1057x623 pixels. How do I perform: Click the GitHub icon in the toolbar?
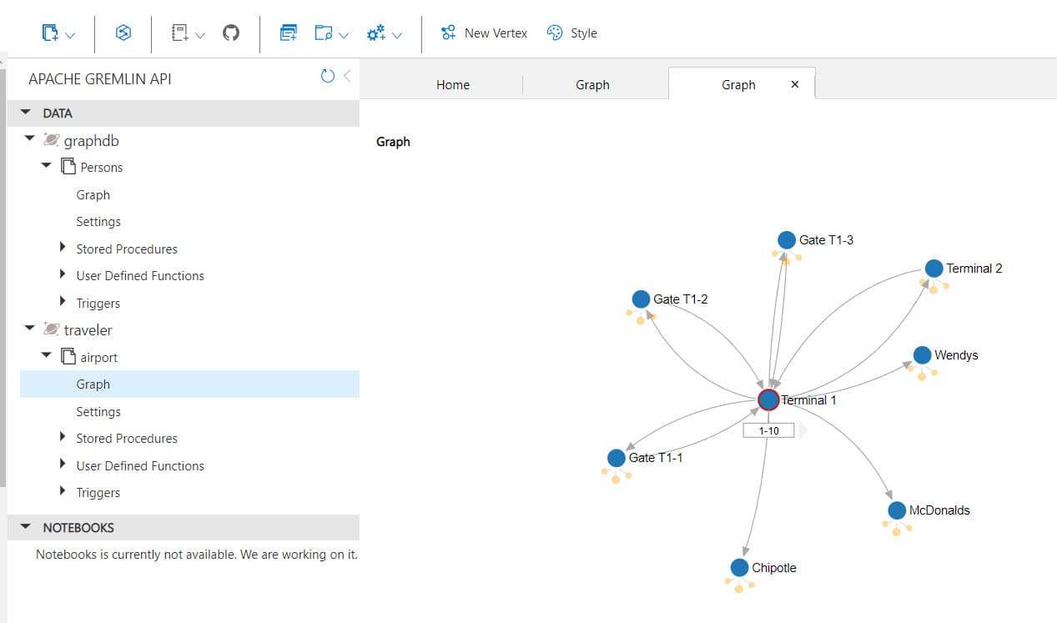click(231, 33)
